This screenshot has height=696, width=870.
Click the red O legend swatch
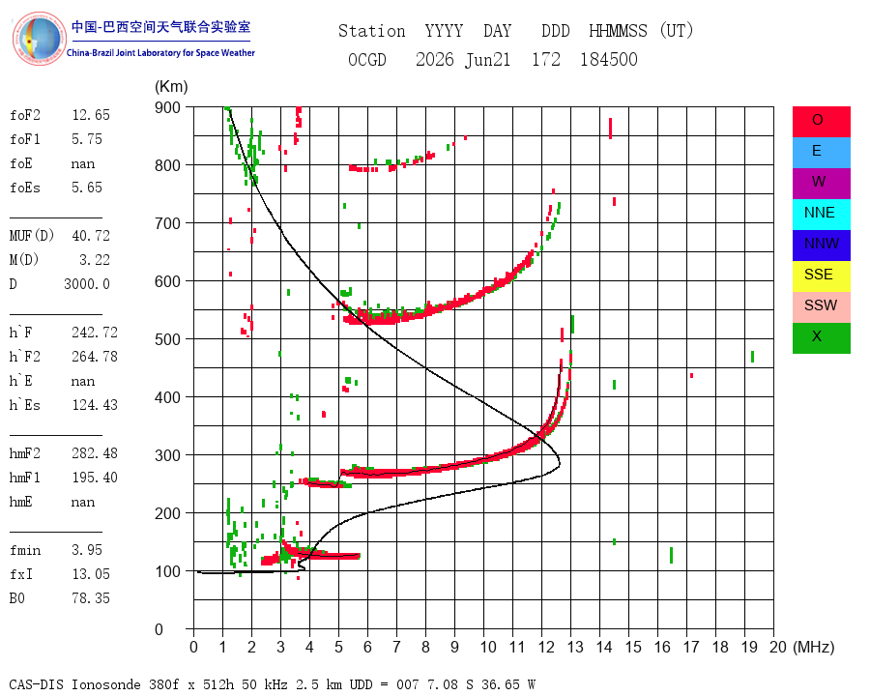tap(821, 122)
